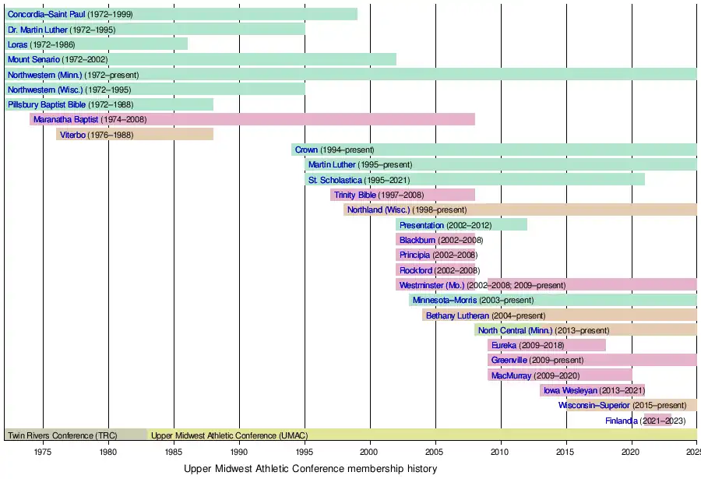Open the Westminster (Mo.) link
Viewport: 701px width, 479px height.
click(x=432, y=285)
